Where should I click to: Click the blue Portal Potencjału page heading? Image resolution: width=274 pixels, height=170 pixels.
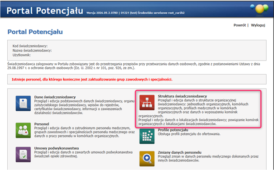35,32
